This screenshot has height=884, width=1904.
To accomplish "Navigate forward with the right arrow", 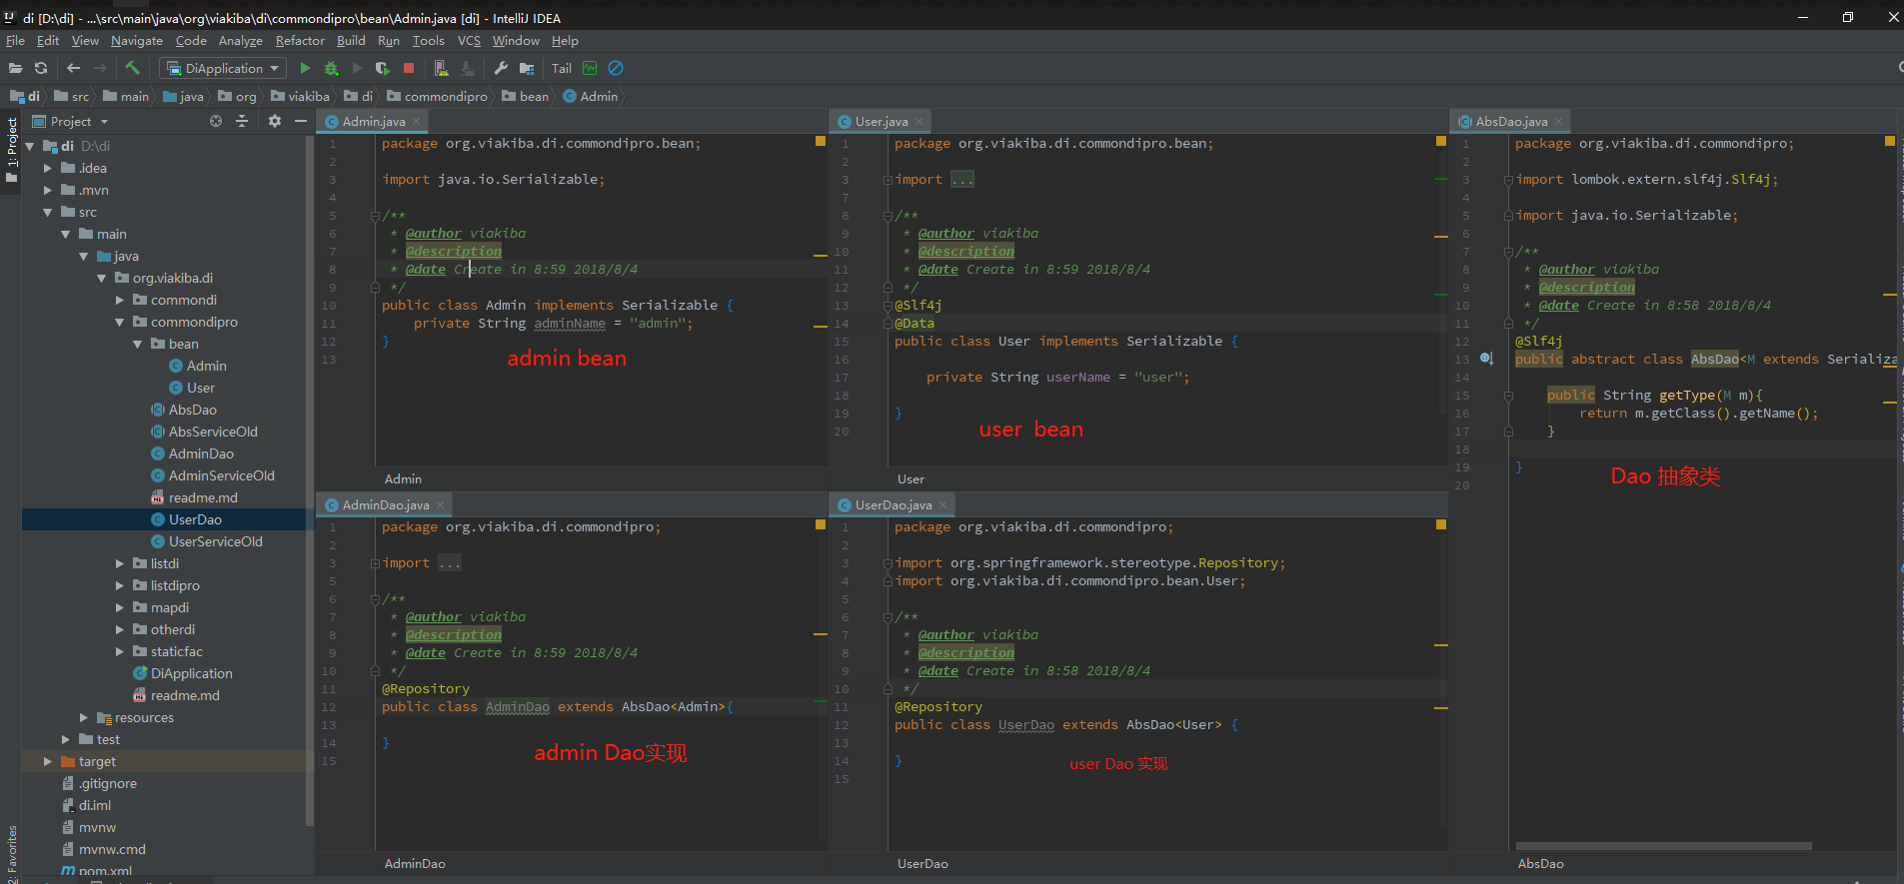I will (99, 68).
